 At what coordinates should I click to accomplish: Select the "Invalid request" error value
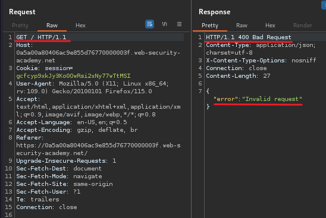click(272, 99)
